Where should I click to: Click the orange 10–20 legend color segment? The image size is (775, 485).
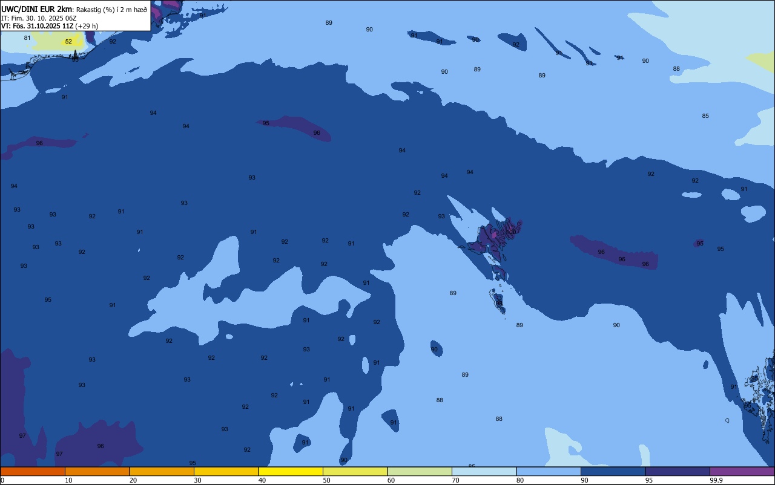click(x=97, y=471)
